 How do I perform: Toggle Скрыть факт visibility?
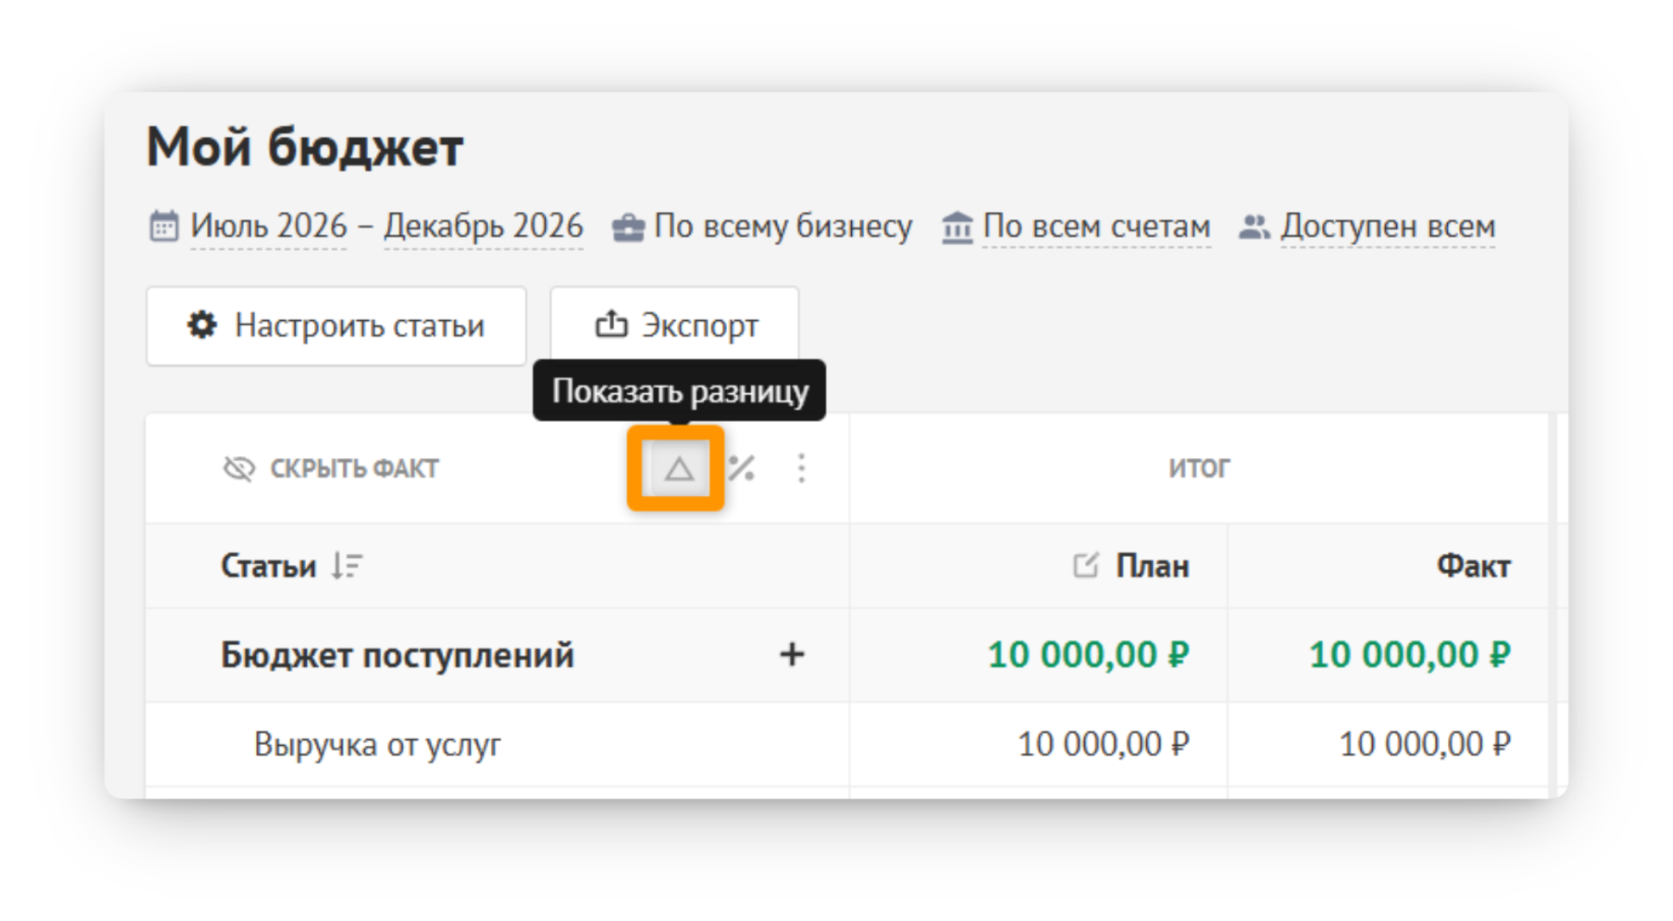(331, 468)
